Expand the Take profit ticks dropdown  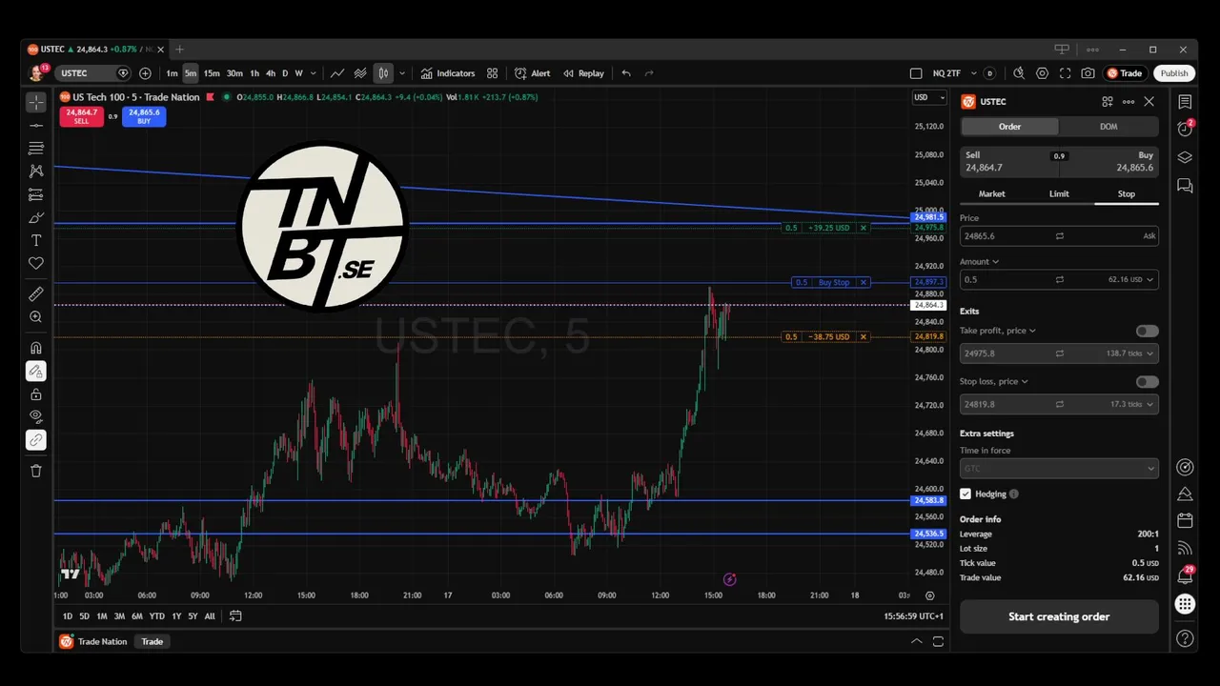click(x=1151, y=353)
